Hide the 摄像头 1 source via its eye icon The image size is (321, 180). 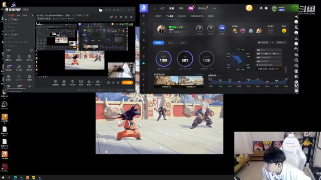pyautogui.click(x=6, y=20)
